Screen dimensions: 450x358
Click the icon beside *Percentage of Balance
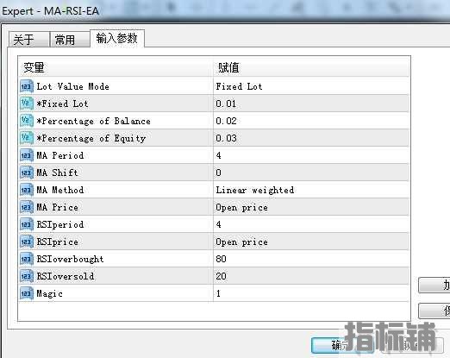click(27, 121)
